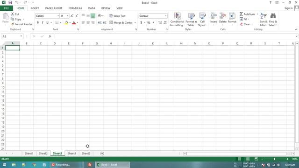The image size is (299, 168).
Task: Open the Format cells menu
Action: point(232,19)
